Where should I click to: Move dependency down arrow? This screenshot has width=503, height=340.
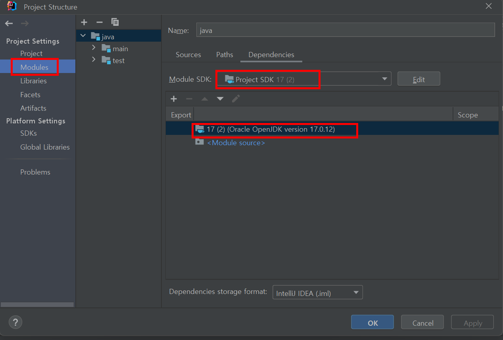(220, 98)
